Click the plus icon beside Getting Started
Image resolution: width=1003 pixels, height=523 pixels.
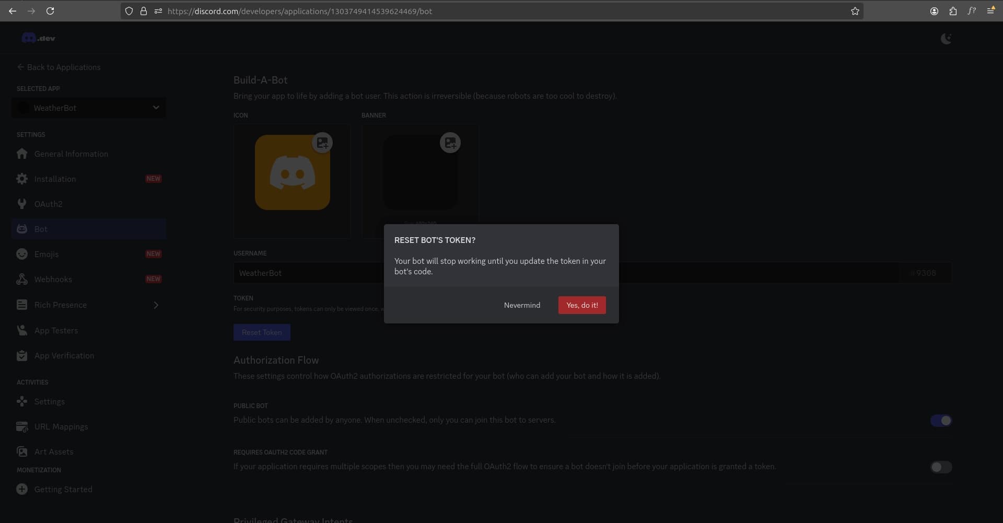coord(22,489)
